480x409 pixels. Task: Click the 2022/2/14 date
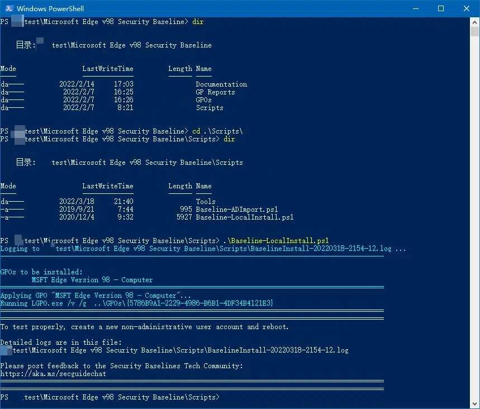77,84
